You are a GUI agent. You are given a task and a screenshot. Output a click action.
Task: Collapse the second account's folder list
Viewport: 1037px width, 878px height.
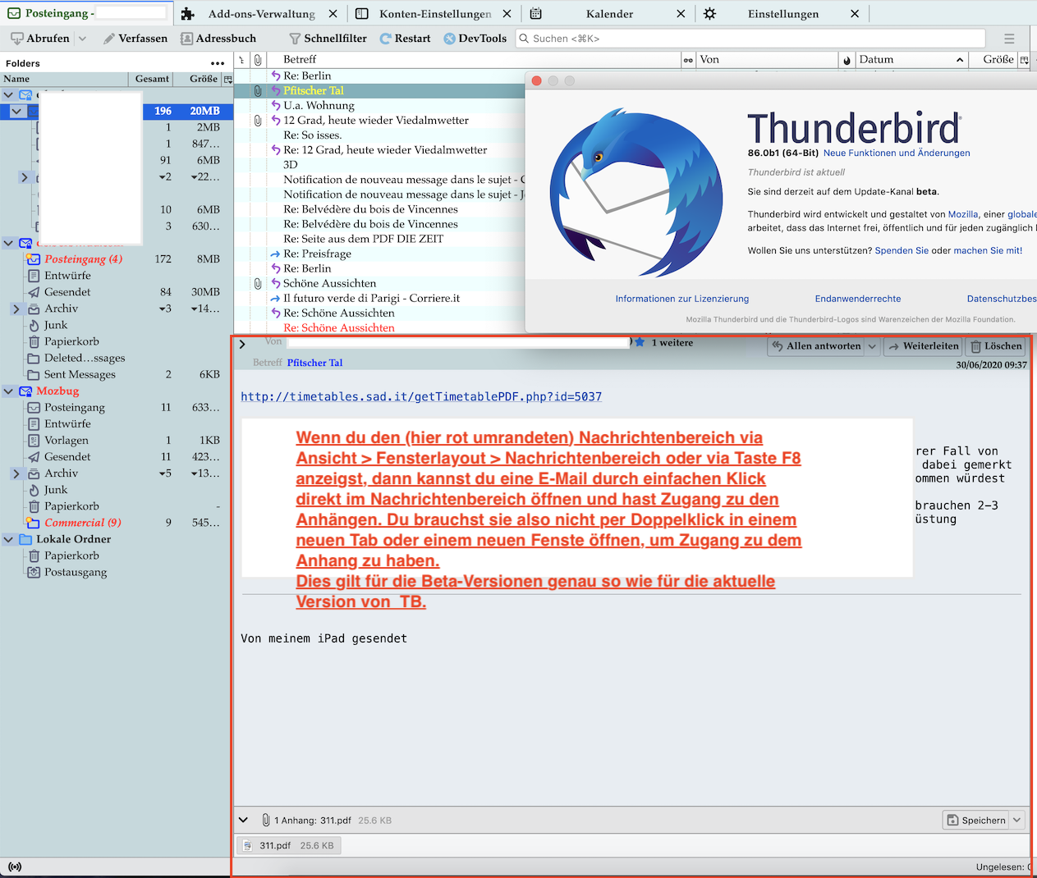click(x=9, y=243)
